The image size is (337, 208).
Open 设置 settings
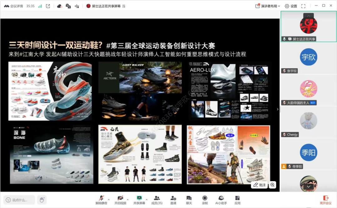[x=291, y=6]
